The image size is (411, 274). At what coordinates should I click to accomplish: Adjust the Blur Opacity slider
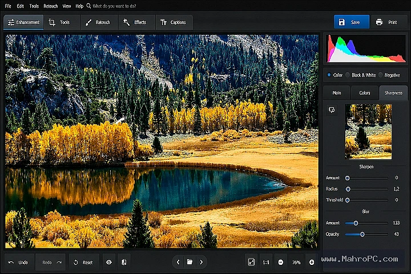367,234
